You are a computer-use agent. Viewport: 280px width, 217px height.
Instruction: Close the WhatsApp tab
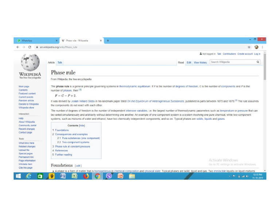pos(57,41)
